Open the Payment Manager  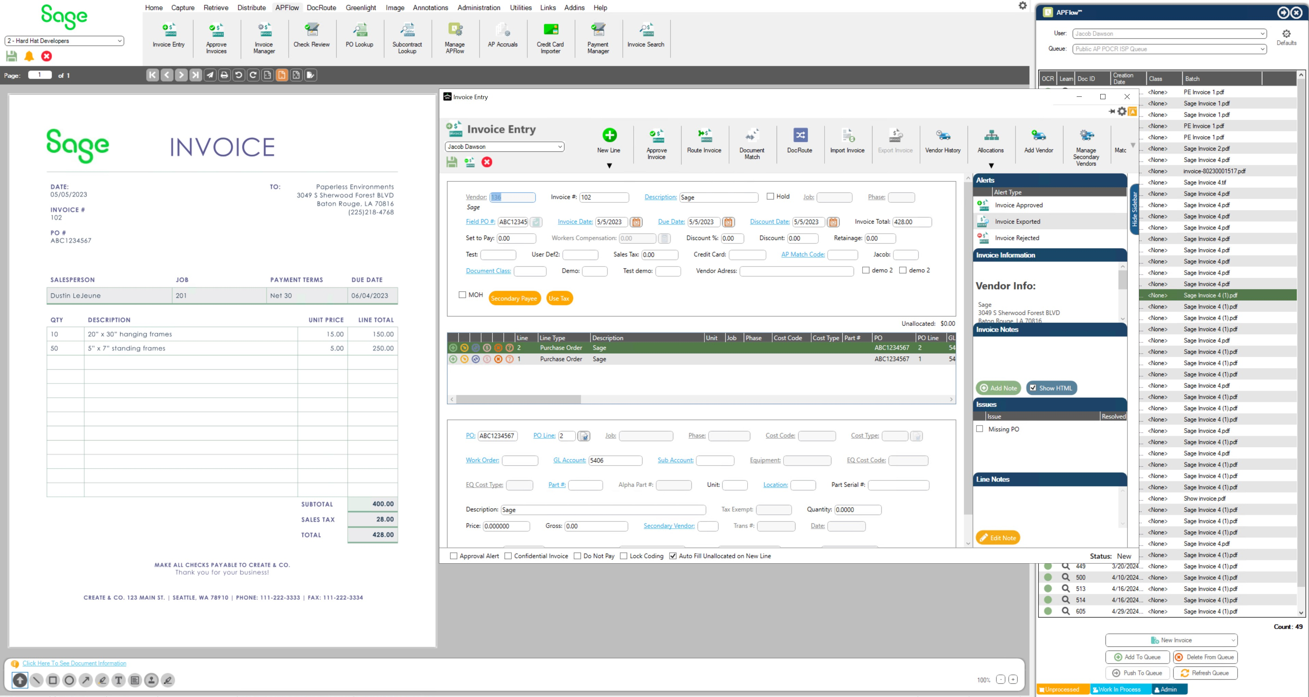coord(598,36)
